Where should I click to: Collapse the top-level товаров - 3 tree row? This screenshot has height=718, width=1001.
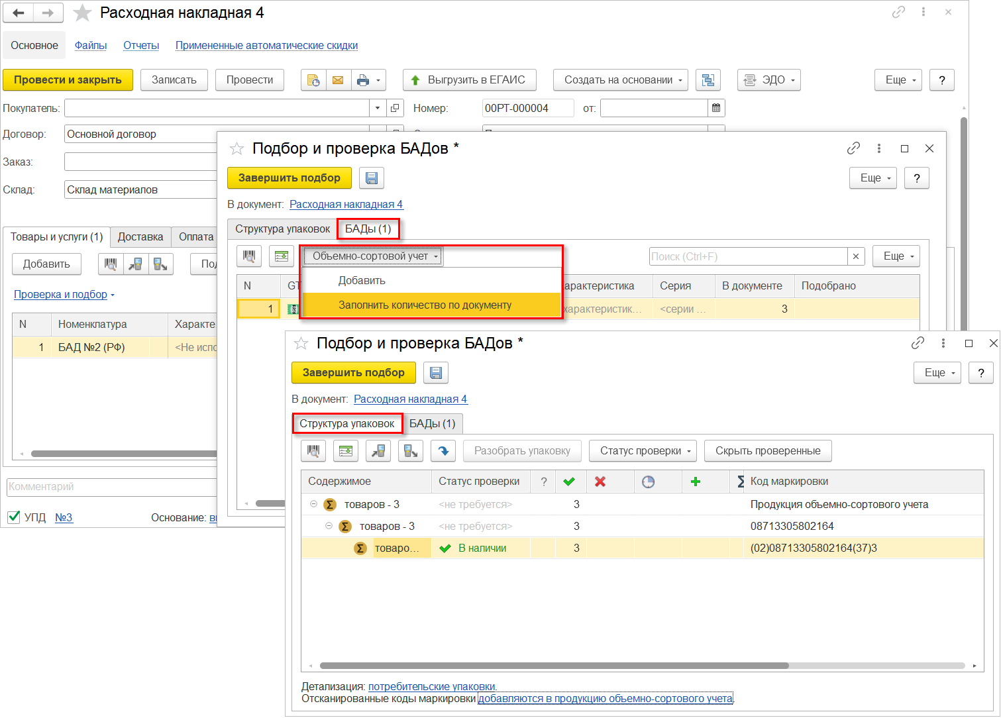[x=314, y=504]
